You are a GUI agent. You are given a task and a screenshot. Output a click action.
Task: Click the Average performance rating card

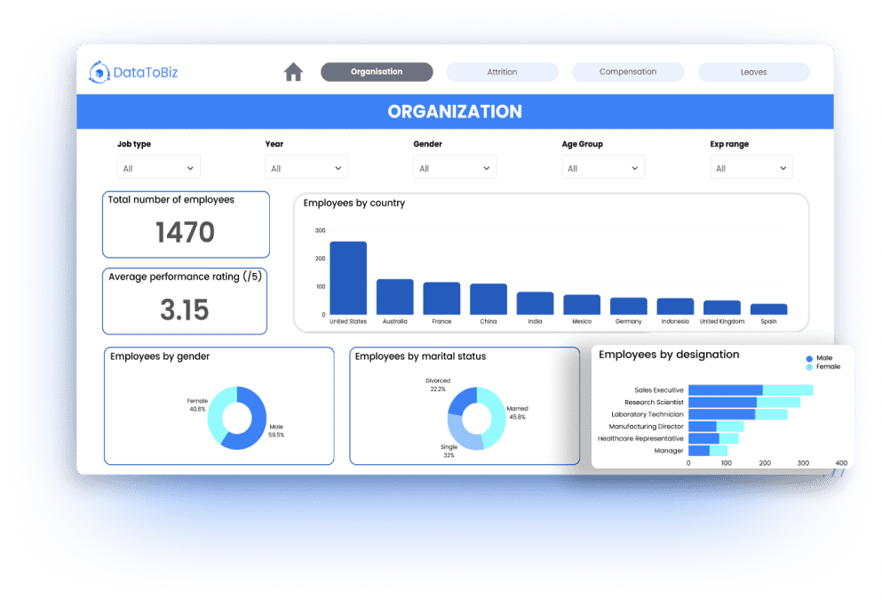[x=185, y=300]
